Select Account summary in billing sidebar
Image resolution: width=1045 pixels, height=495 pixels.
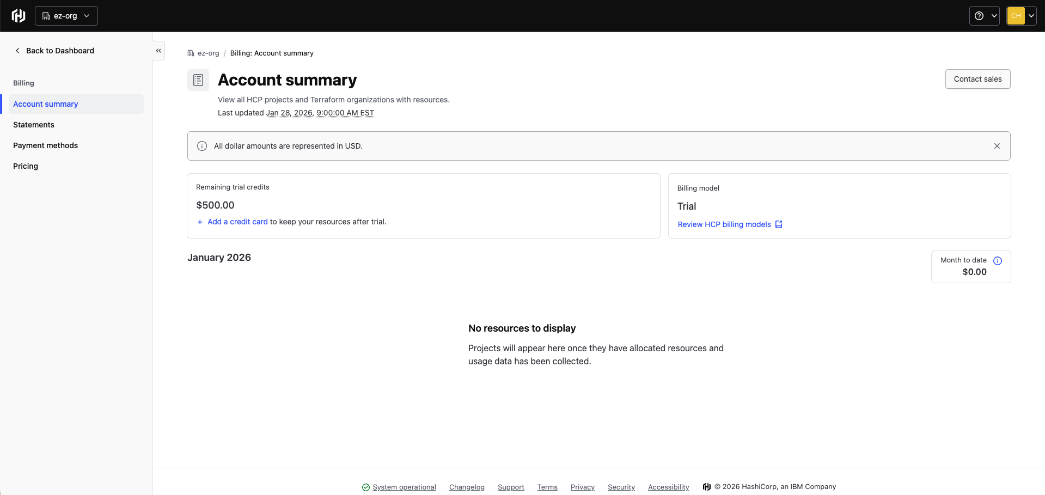(76, 104)
